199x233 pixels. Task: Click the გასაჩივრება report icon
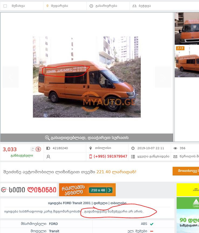tap(91, 6)
